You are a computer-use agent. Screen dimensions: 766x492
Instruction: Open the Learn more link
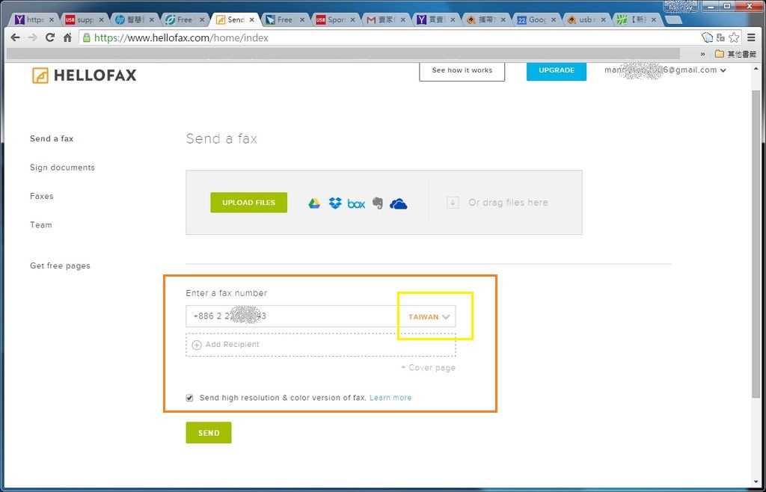click(390, 398)
